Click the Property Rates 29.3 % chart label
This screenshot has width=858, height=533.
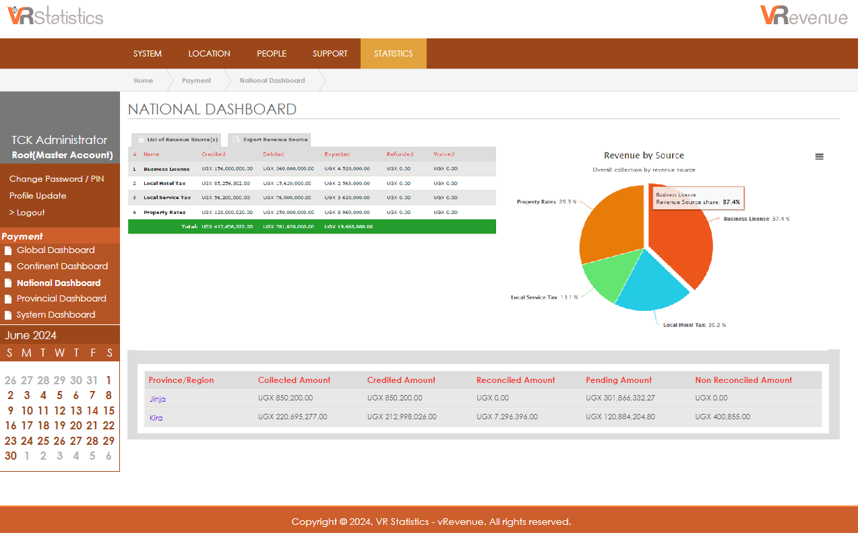(547, 202)
